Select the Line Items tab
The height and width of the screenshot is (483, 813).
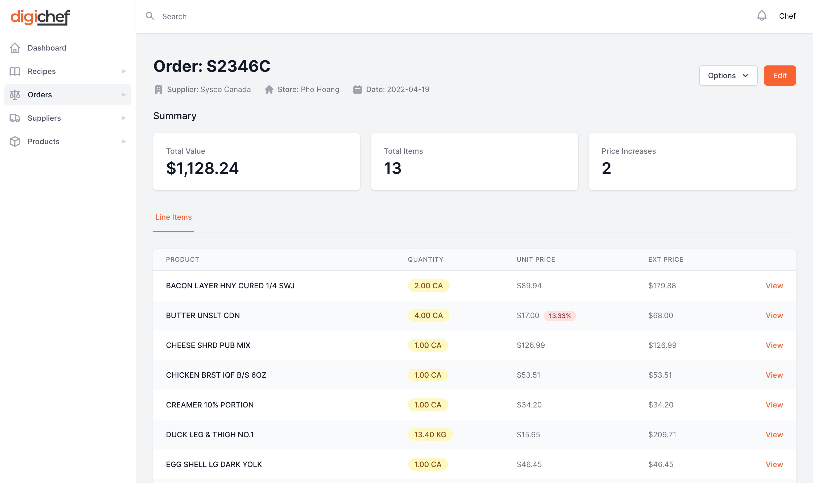pyautogui.click(x=173, y=217)
